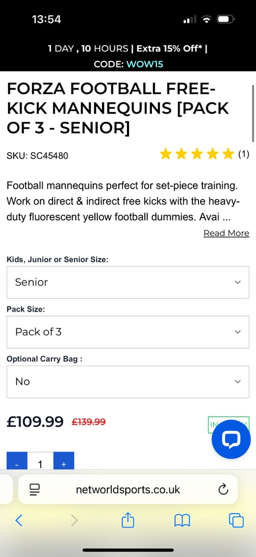Tap Safari back arrow
This screenshot has width=256, height=557.
coord(19,521)
